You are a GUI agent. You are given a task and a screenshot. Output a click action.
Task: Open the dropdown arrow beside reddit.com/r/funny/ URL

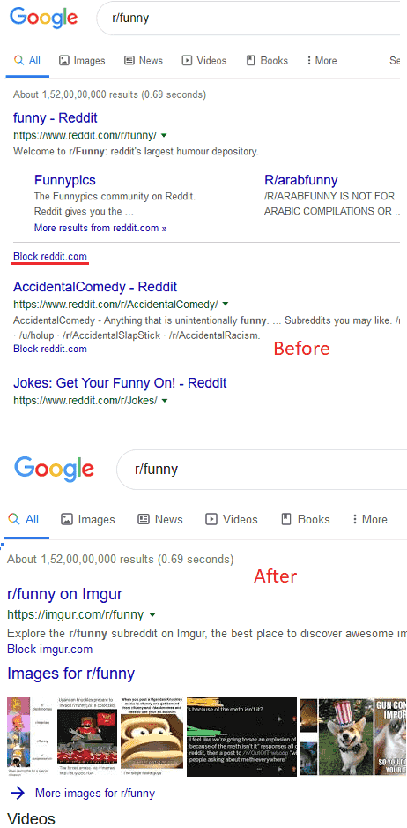coord(164,135)
